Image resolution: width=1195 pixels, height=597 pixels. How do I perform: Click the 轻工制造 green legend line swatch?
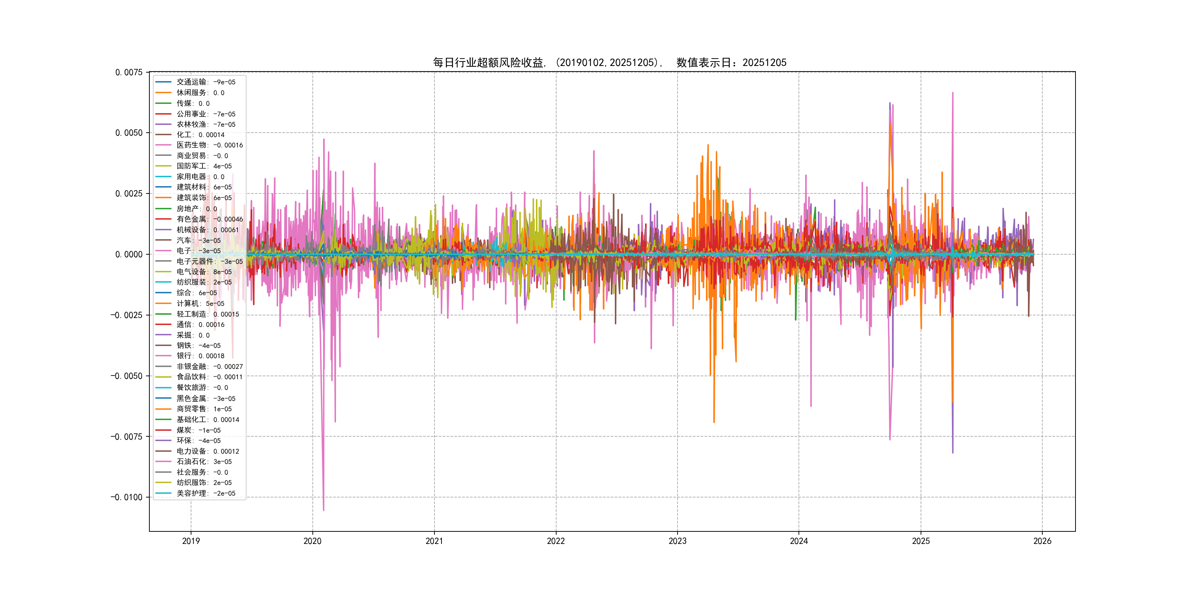(163, 314)
